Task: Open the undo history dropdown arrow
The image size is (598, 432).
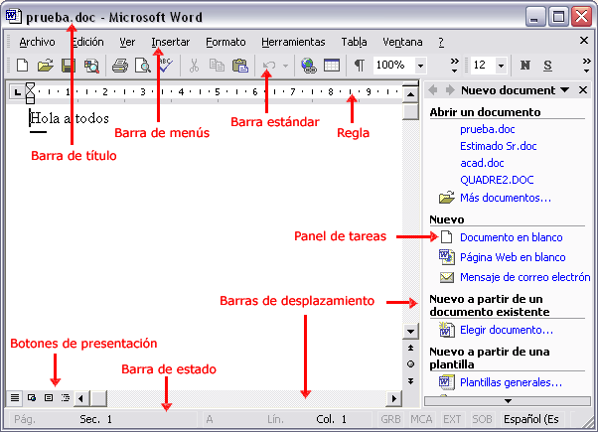Action: [285, 66]
